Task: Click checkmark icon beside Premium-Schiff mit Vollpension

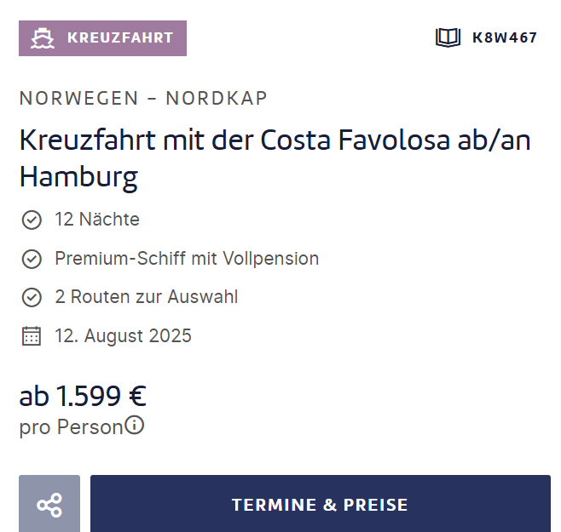Action: point(32,259)
